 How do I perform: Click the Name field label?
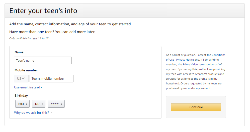coord(19,52)
